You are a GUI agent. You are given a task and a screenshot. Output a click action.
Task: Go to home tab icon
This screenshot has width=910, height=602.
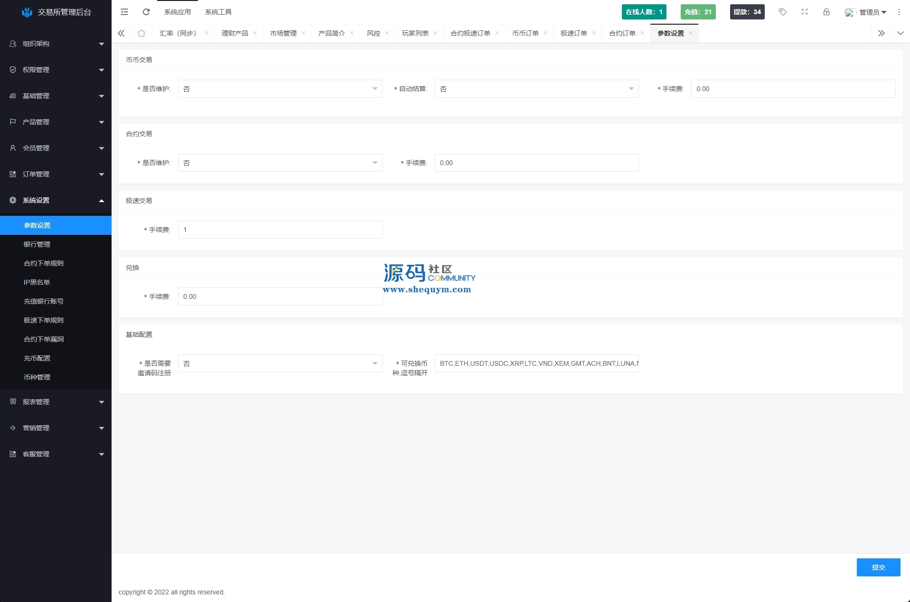pyautogui.click(x=141, y=33)
